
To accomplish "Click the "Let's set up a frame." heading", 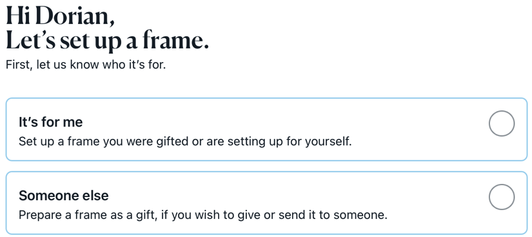I will 107,41.
